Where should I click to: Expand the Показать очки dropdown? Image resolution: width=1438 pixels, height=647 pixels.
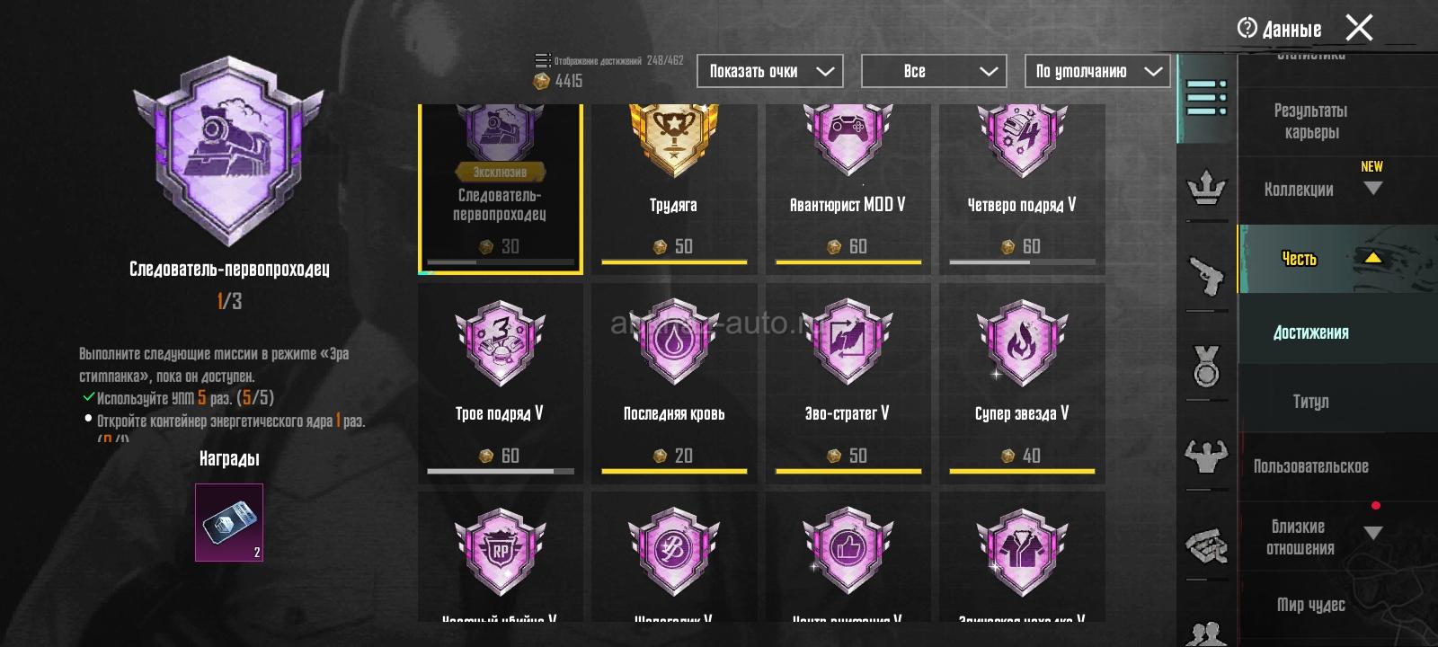click(x=770, y=71)
